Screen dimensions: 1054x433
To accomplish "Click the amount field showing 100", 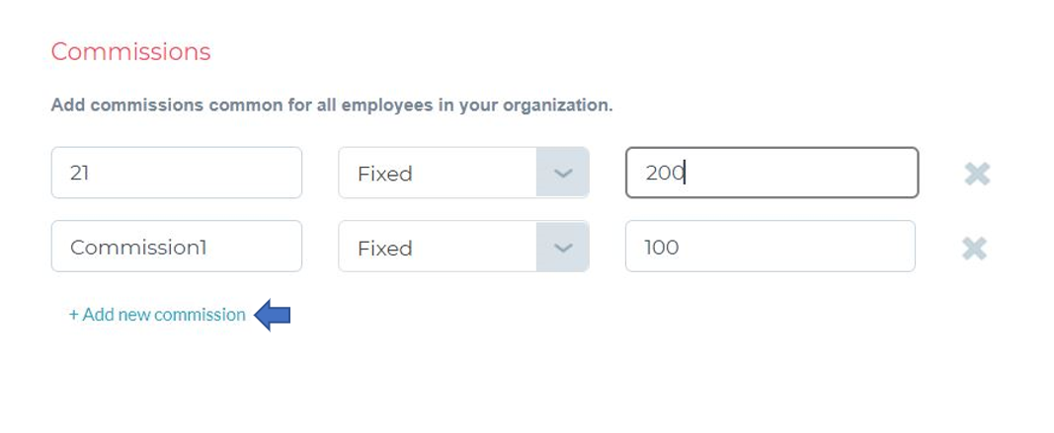I will [x=770, y=247].
